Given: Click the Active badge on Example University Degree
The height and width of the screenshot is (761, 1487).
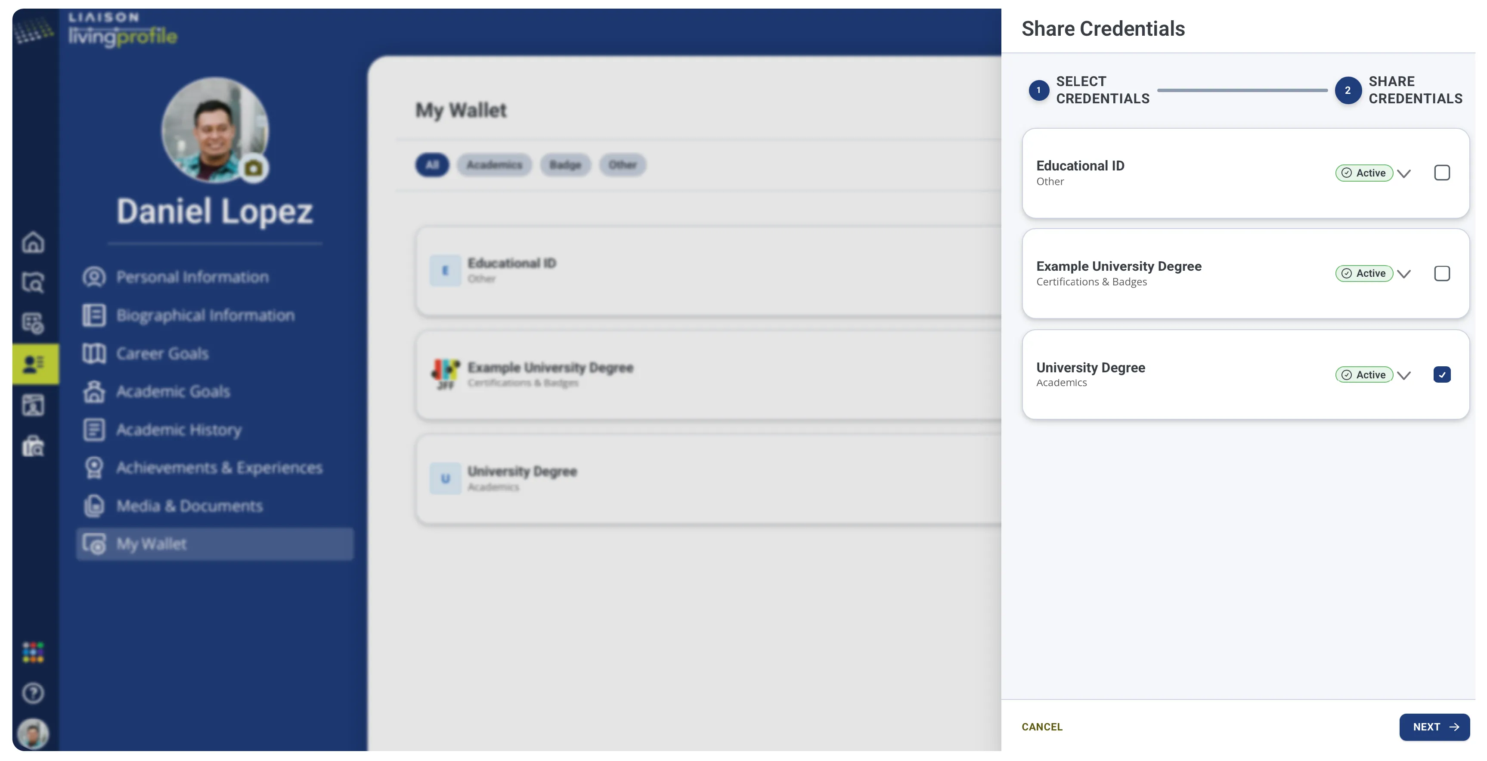Looking at the screenshot, I should click(x=1364, y=273).
